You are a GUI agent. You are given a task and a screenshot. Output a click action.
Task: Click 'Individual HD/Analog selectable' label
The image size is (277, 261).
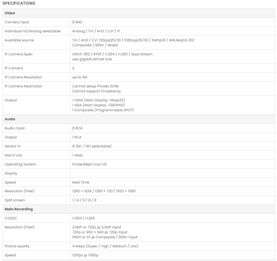coord(33,31)
